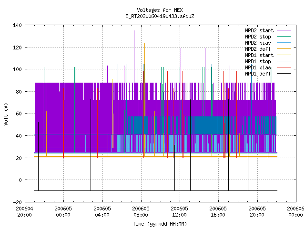The height and width of the screenshot is (228, 305).
Task: Click the chart title "Voltages for MEX"
Action: click(160, 10)
